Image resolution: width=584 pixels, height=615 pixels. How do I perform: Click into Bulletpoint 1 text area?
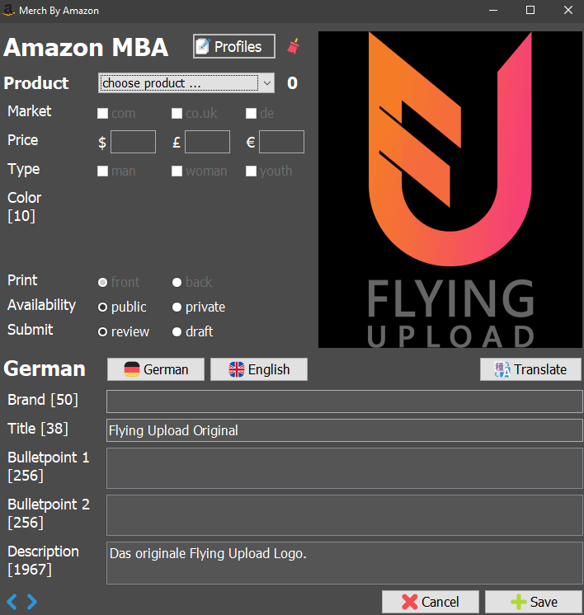tap(344, 468)
